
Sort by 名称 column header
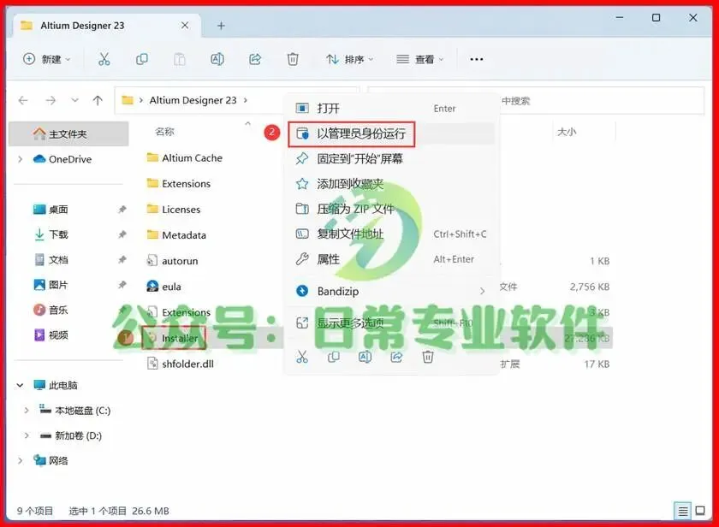tap(164, 132)
